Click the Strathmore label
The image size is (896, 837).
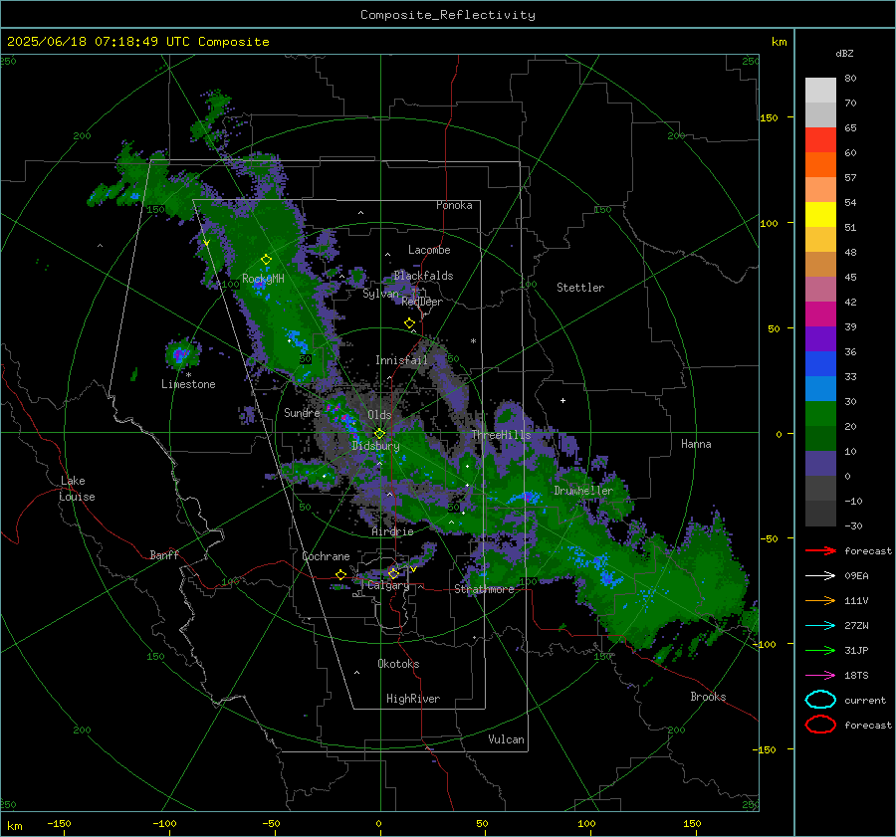(x=485, y=589)
